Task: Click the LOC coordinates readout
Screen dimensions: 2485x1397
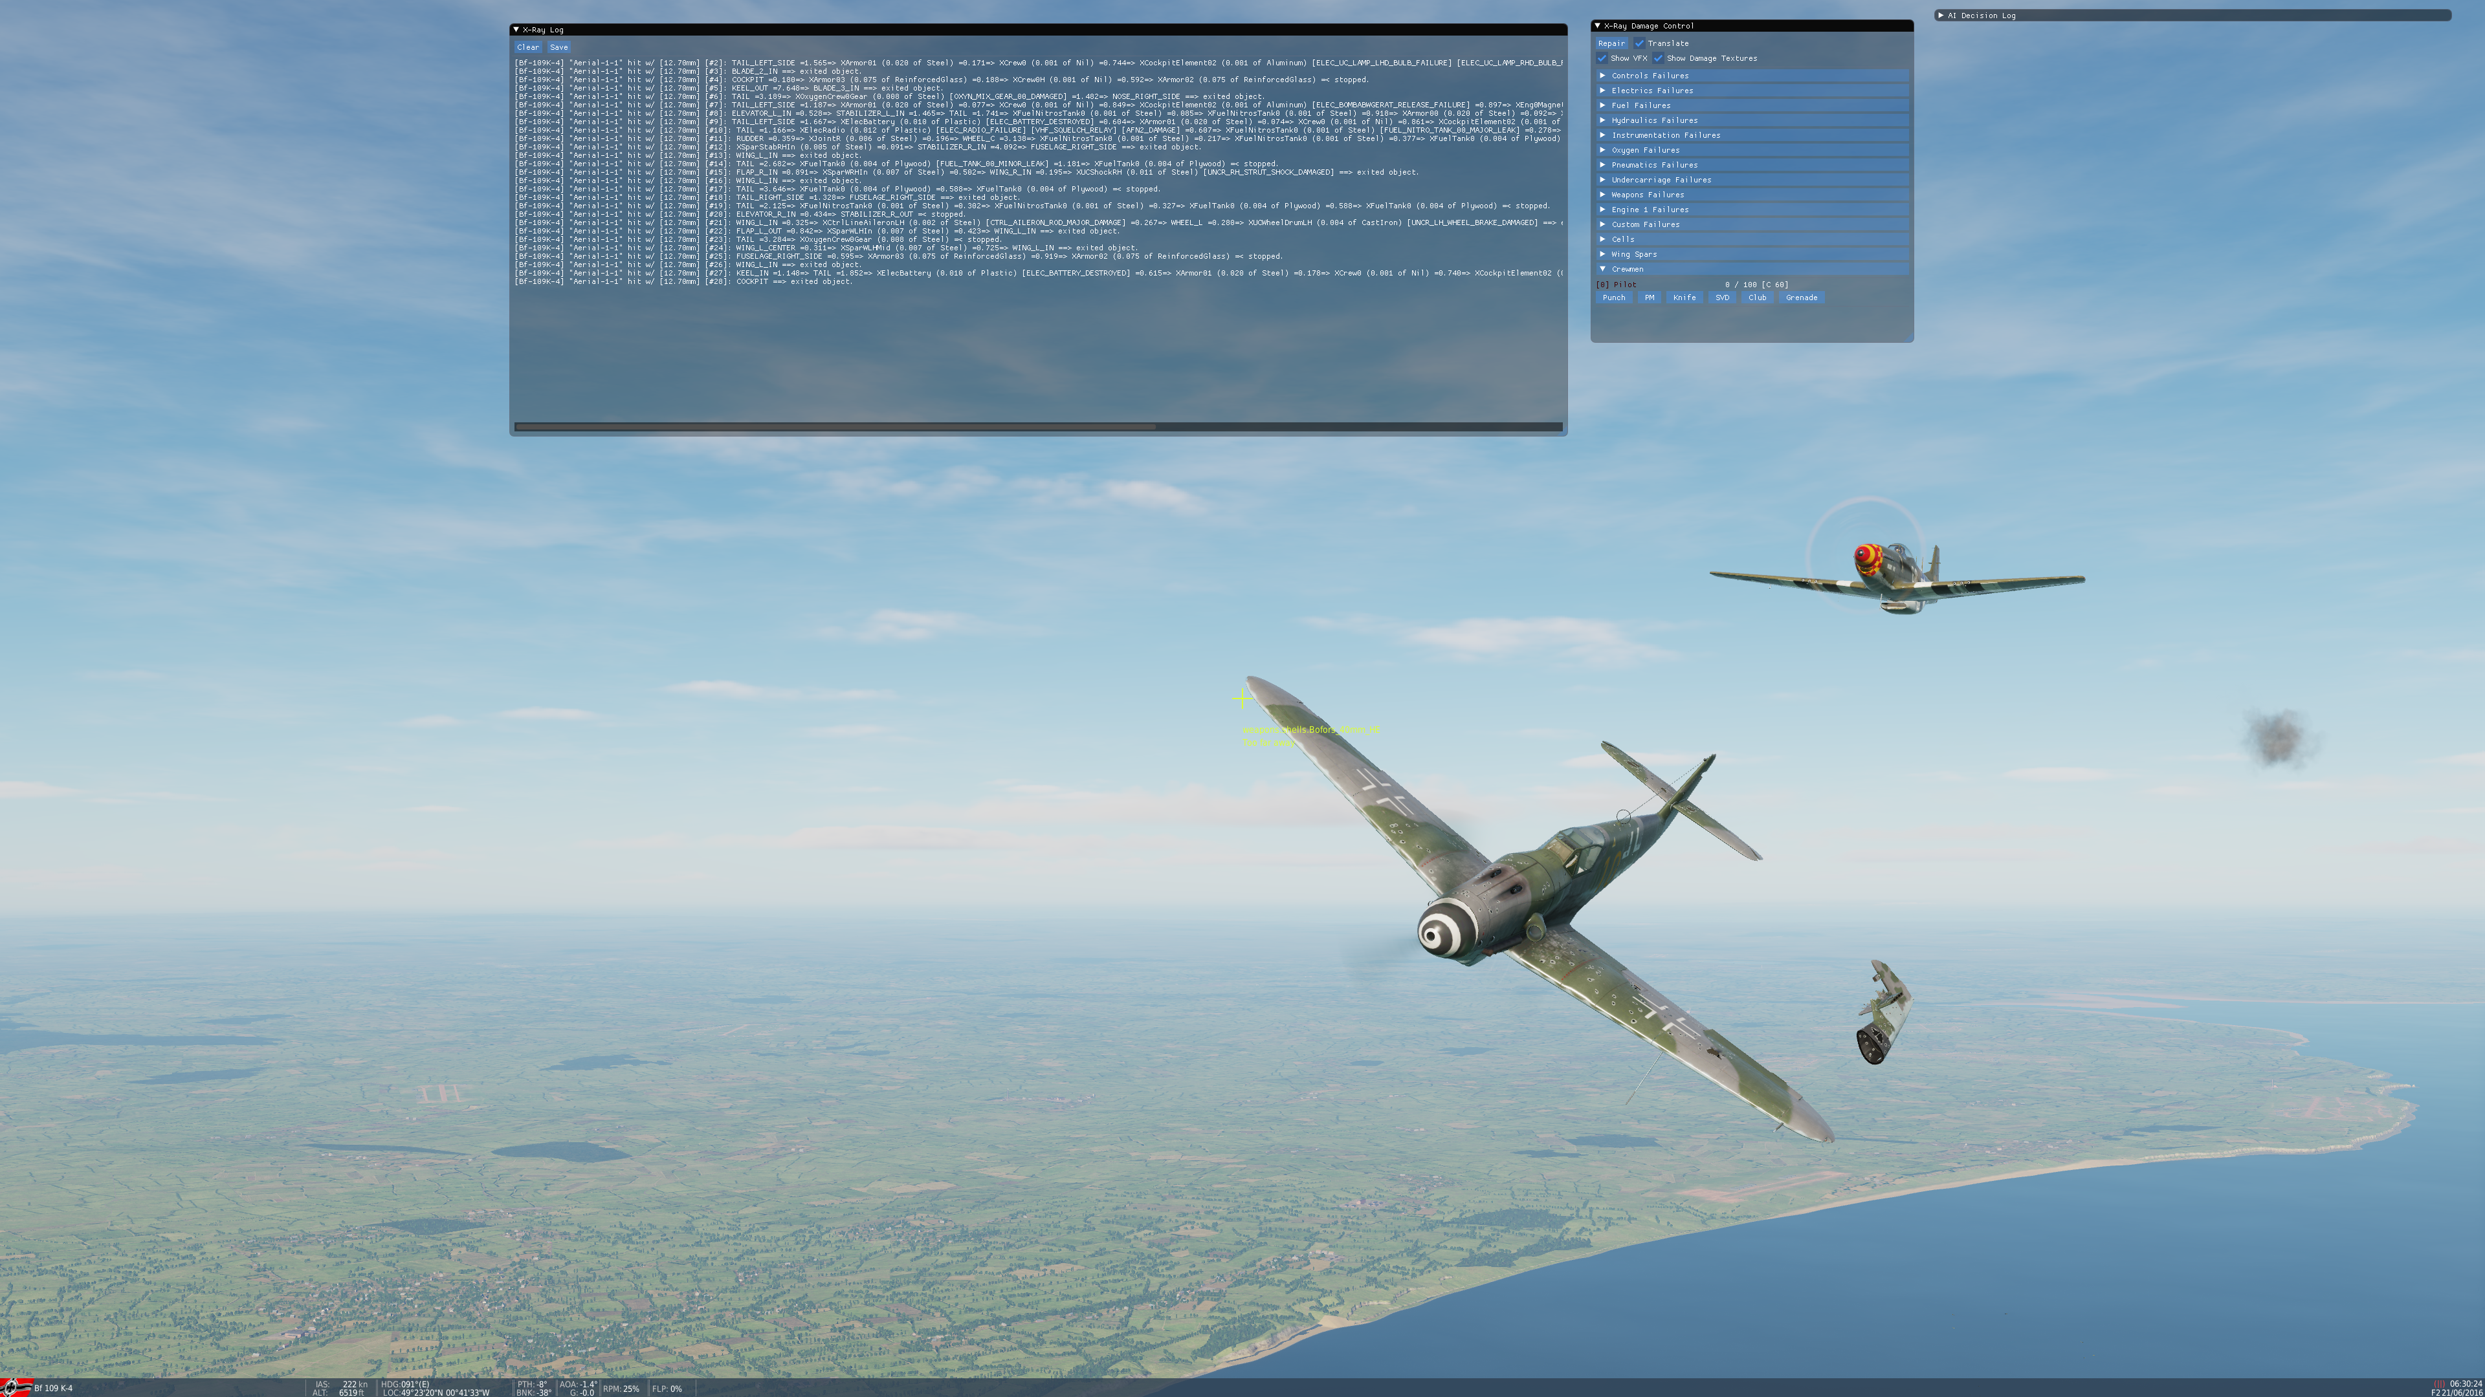Action: click(x=436, y=1392)
